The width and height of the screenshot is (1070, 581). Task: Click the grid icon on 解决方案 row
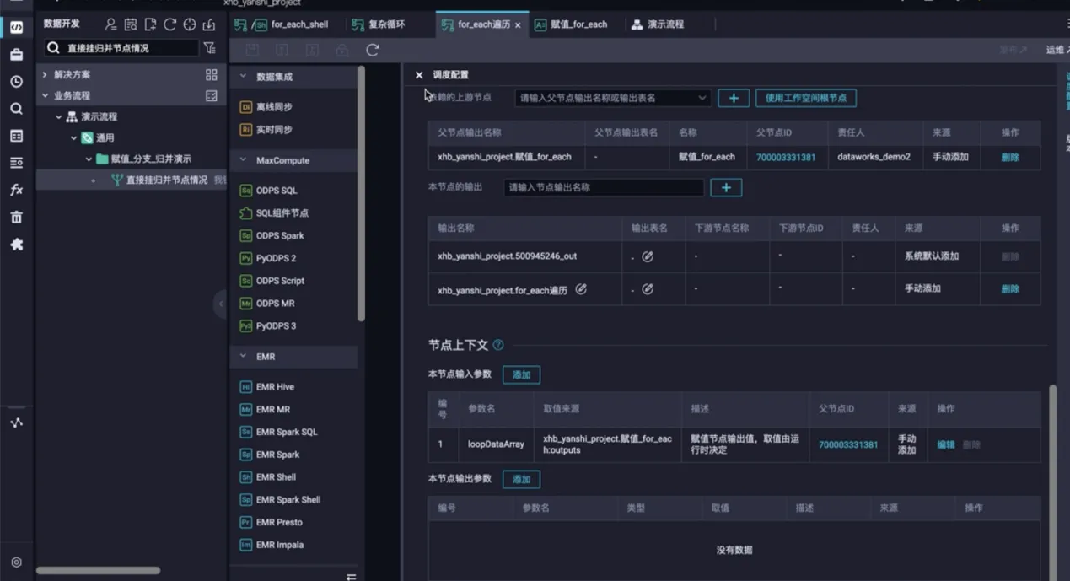point(212,75)
